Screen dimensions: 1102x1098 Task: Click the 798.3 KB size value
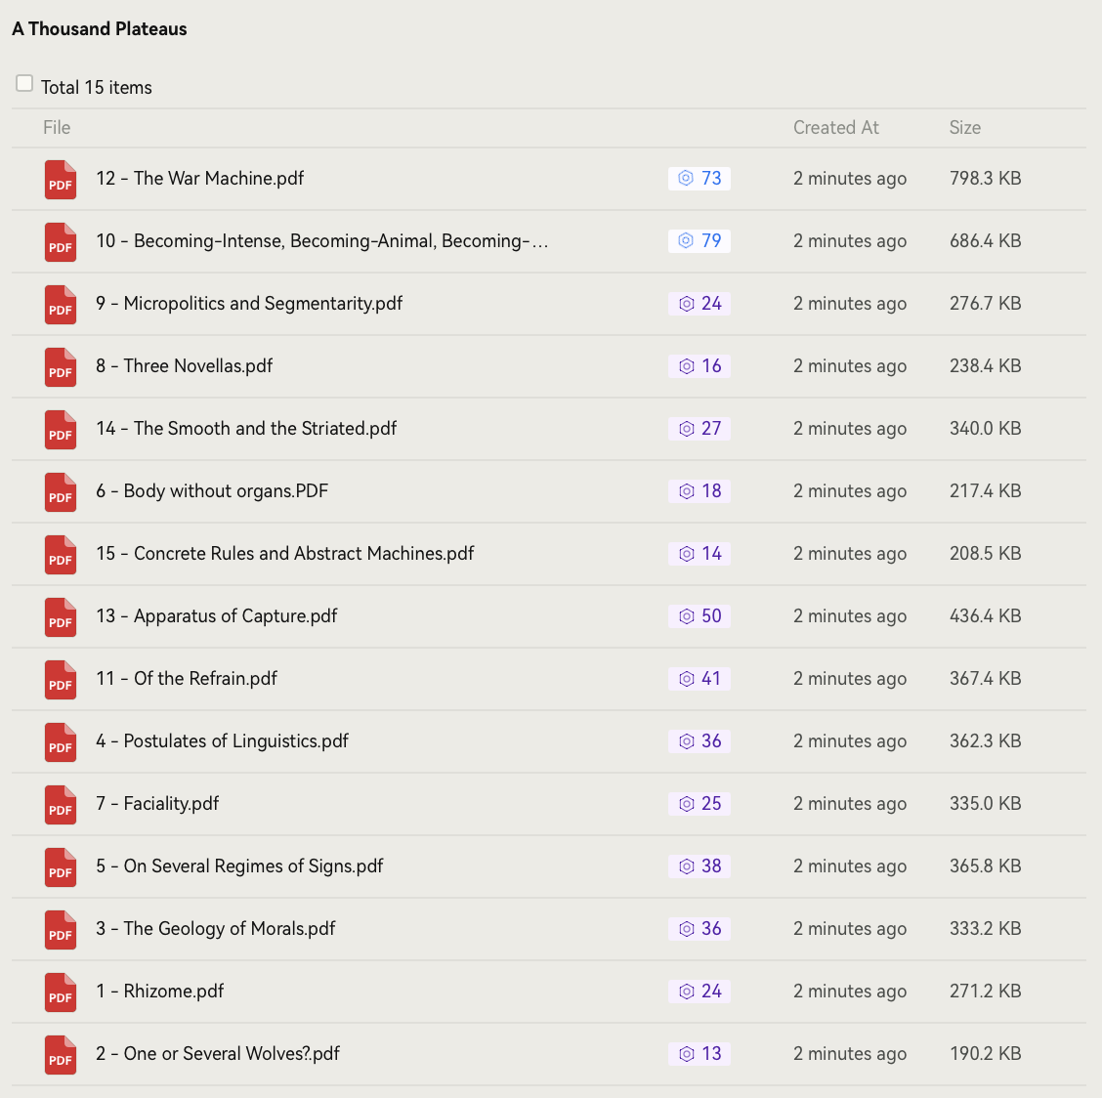[x=986, y=179]
